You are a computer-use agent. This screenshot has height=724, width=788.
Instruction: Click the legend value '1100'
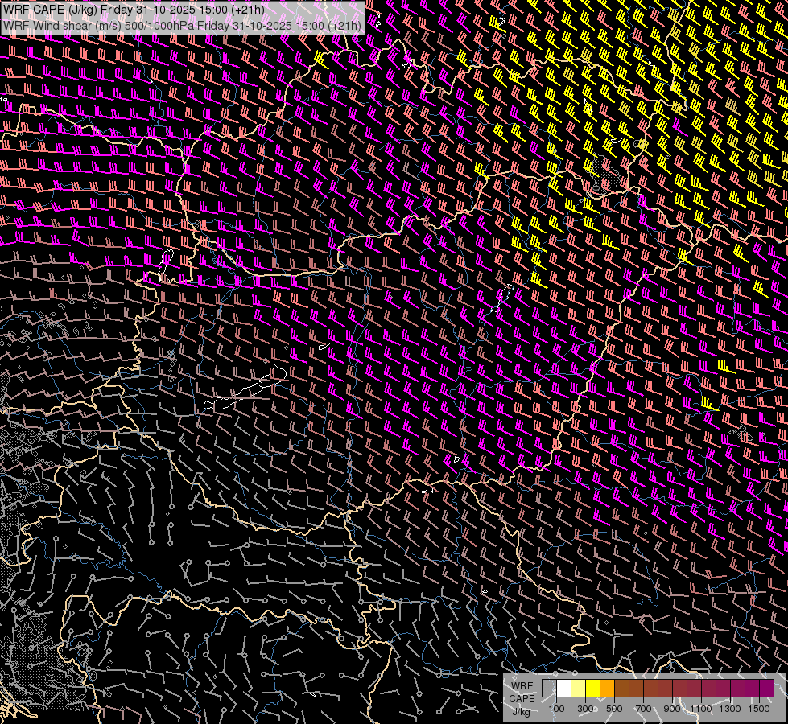pyautogui.click(x=701, y=709)
